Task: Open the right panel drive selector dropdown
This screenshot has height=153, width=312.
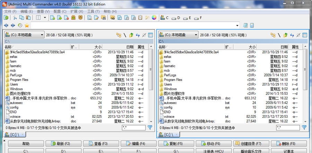Action: (178, 35)
